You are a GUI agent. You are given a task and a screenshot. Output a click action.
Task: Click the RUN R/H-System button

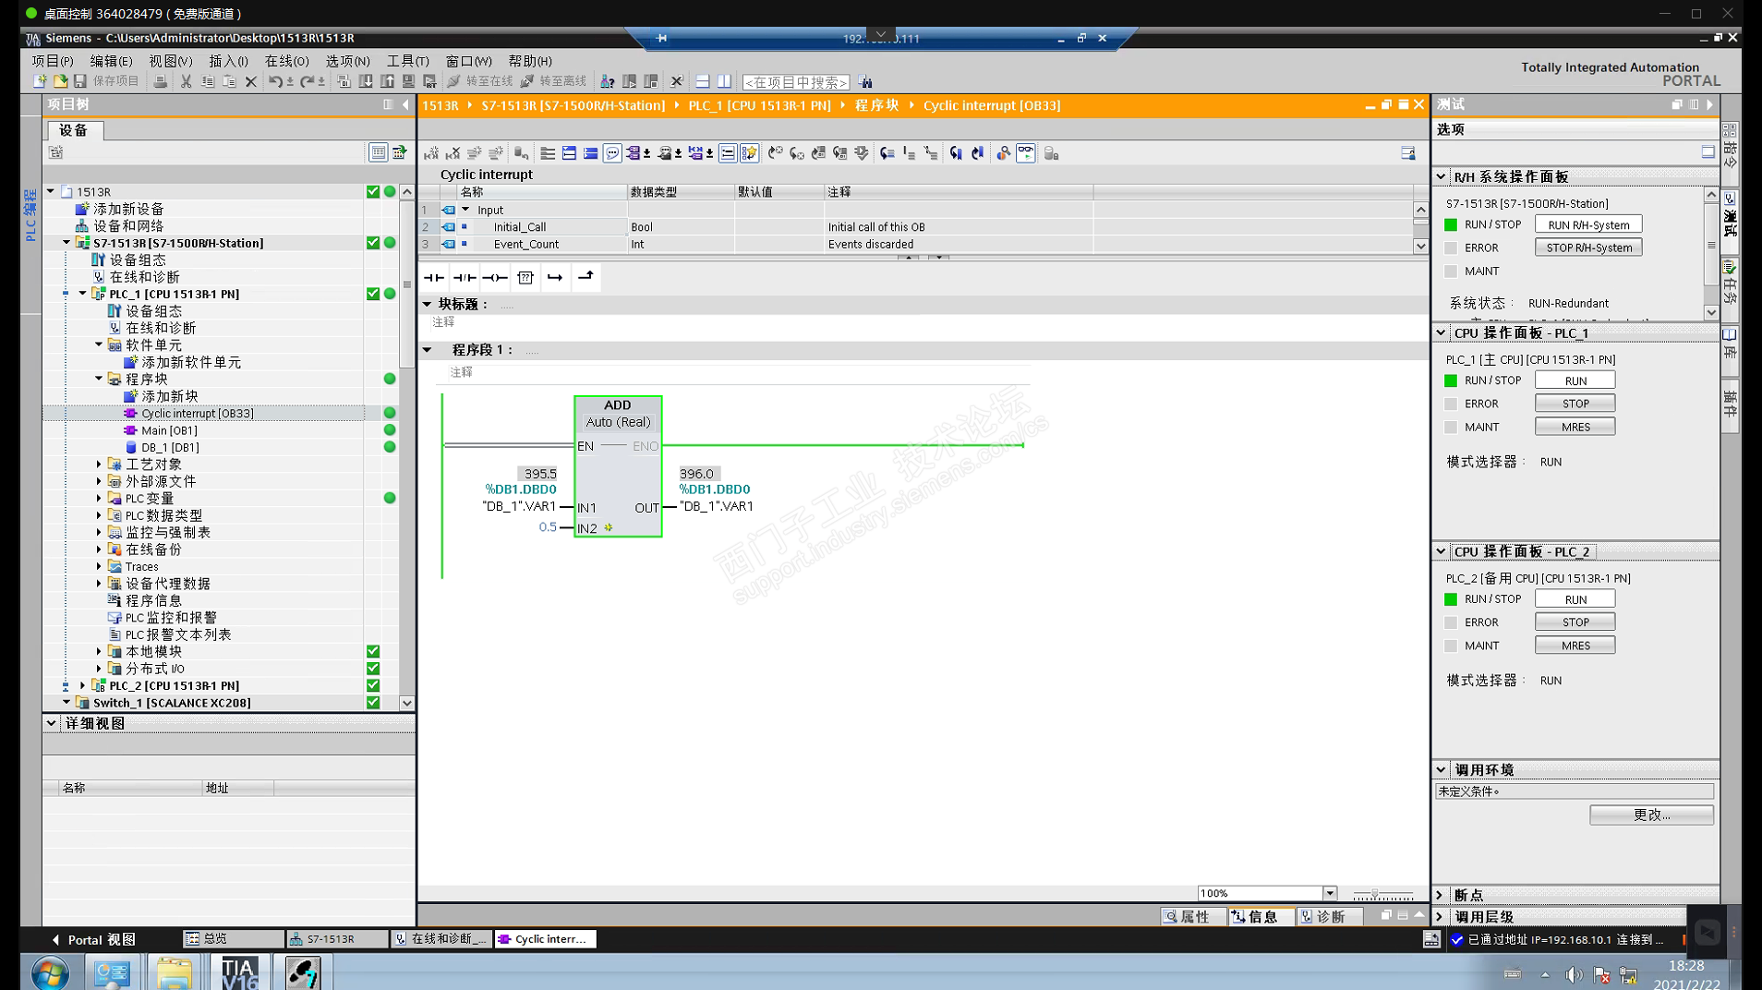click(1588, 224)
